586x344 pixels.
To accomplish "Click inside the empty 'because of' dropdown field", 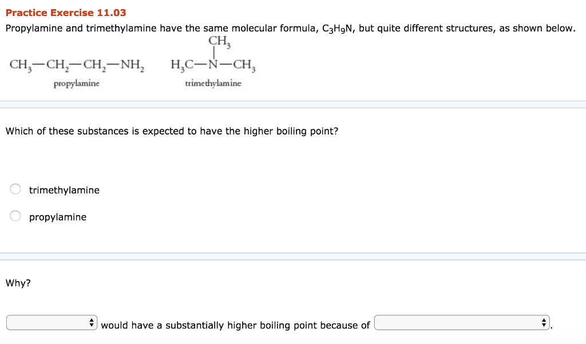I will [452, 322].
